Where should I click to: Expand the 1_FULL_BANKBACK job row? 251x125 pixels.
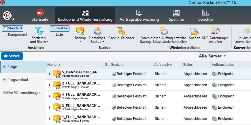[50, 119]
